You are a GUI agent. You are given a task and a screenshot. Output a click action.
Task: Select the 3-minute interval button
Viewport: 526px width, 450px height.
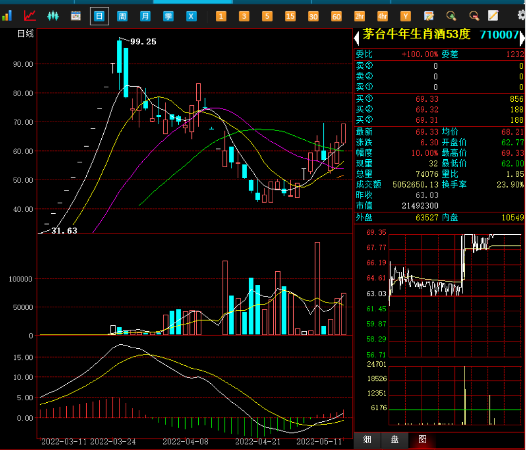click(244, 16)
